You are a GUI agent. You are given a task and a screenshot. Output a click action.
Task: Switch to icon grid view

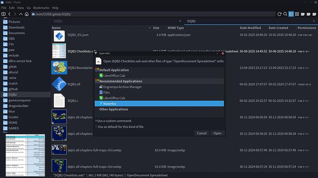(x=297, y=14)
